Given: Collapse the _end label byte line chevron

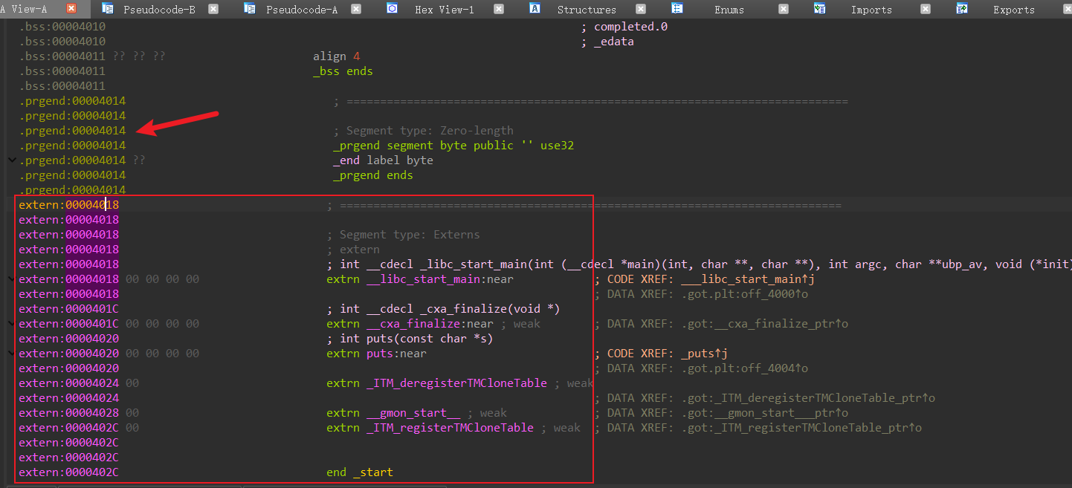Looking at the screenshot, I should [11, 160].
